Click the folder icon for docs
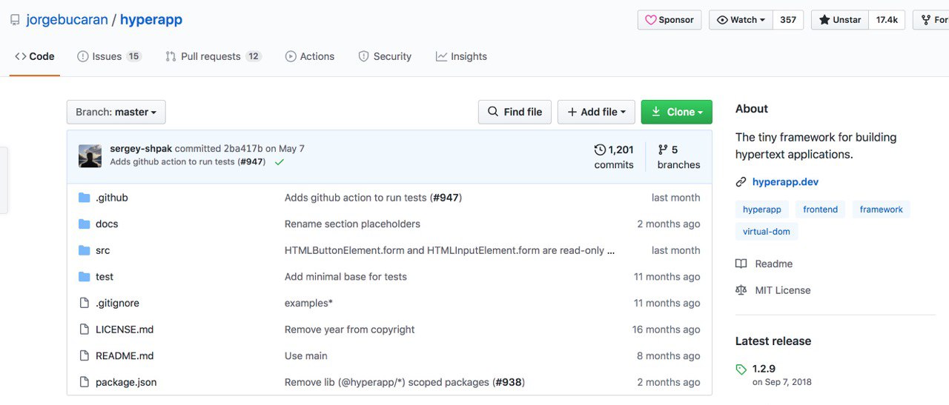The width and height of the screenshot is (949, 405). point(84,224)
